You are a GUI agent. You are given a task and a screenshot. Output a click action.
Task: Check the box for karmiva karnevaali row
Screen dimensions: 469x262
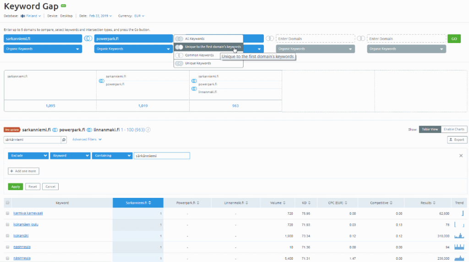(x=7, y=213)
